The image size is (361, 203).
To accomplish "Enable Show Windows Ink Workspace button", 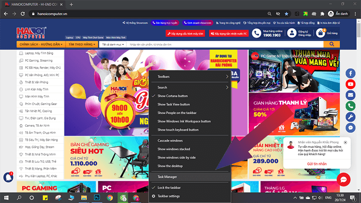I will pos(190,121).
